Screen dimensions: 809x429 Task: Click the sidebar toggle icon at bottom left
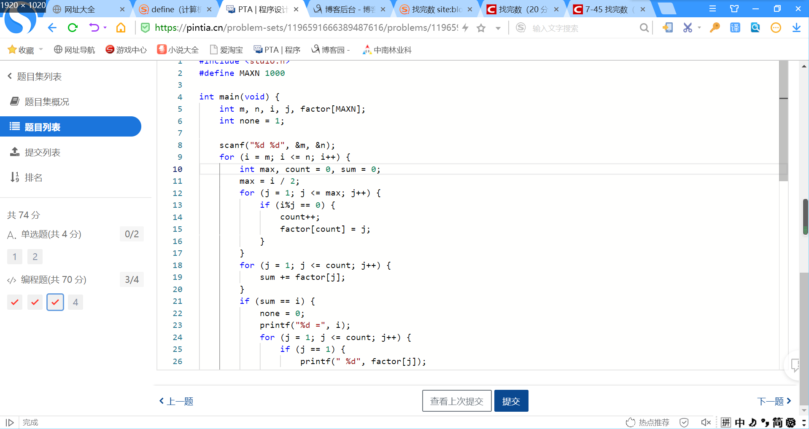point(10,422)
